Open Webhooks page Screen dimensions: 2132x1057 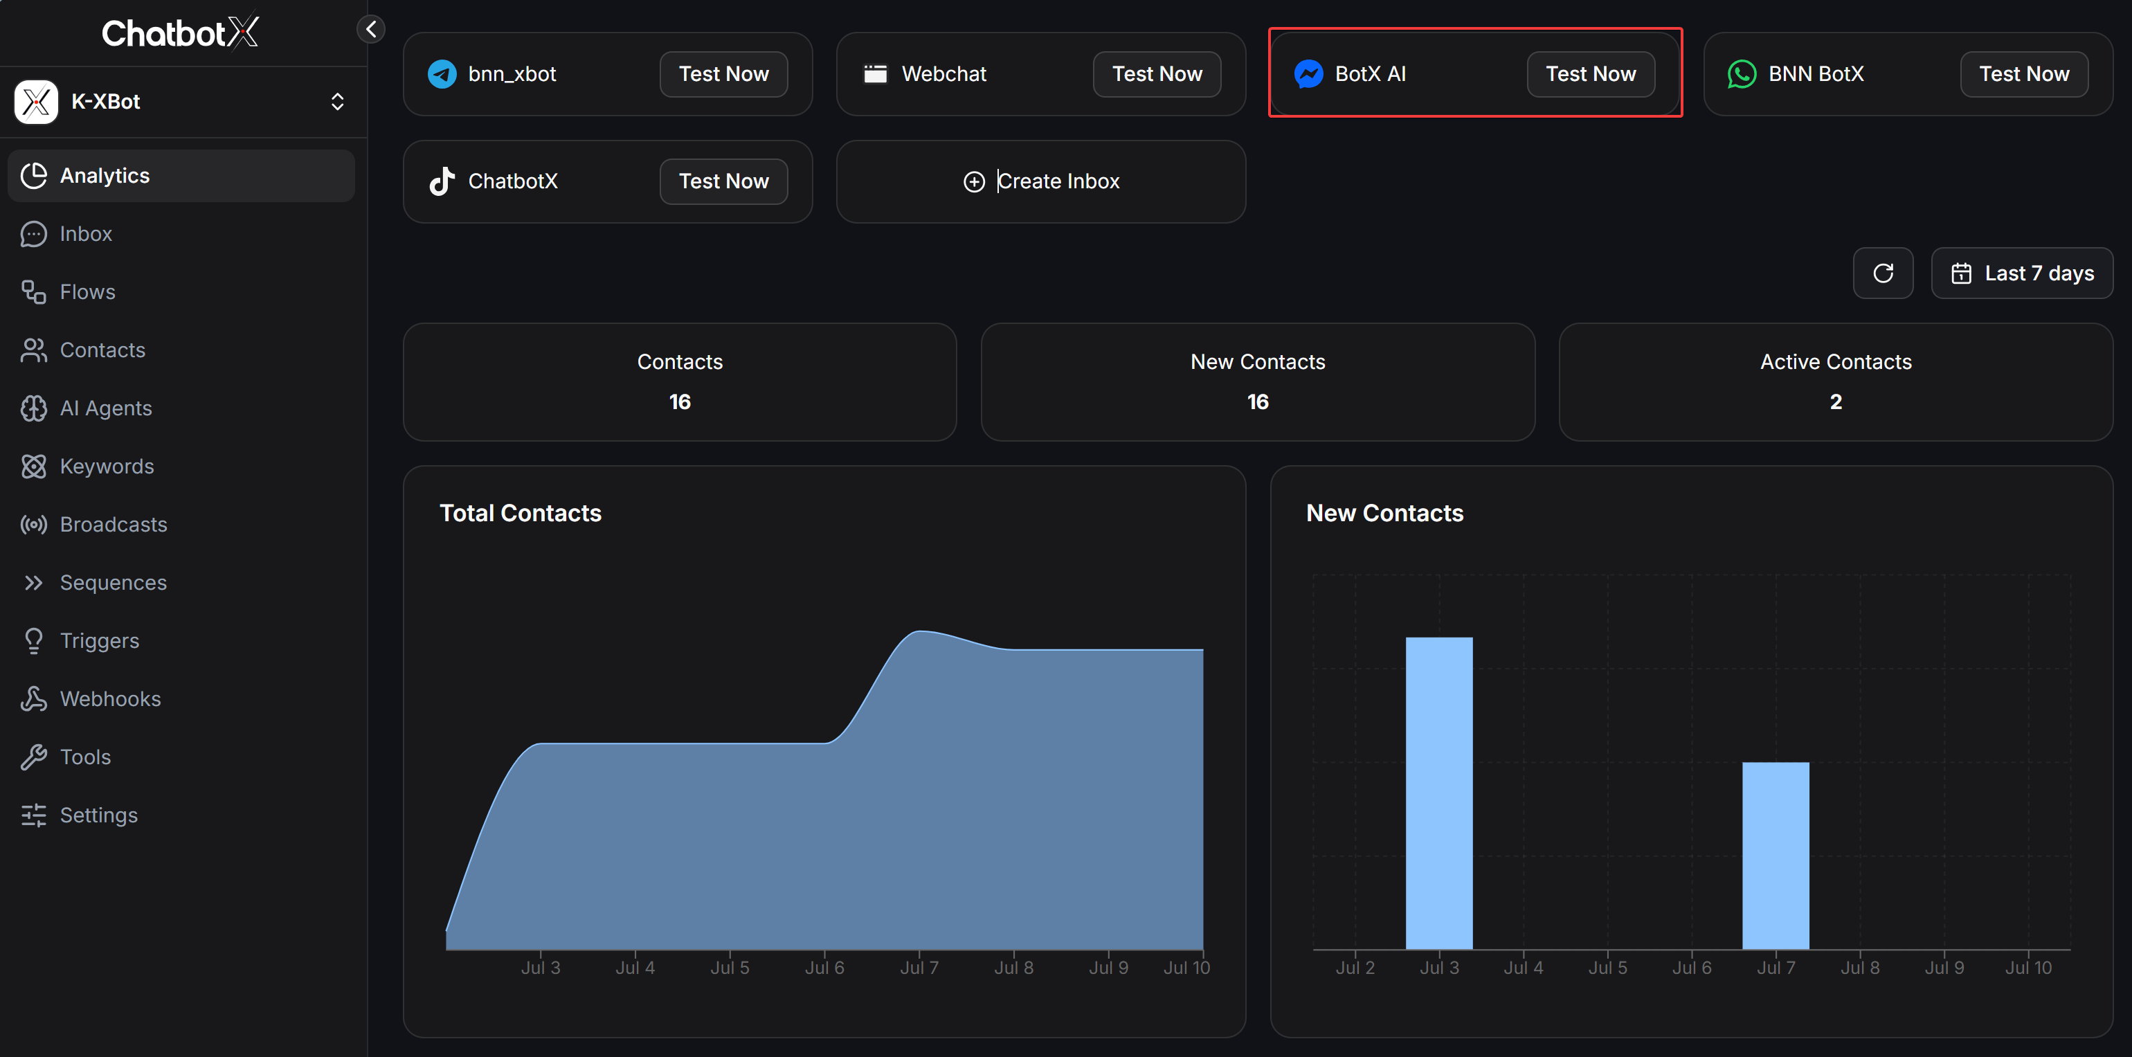pyautogui.click(x=181, y=698)
